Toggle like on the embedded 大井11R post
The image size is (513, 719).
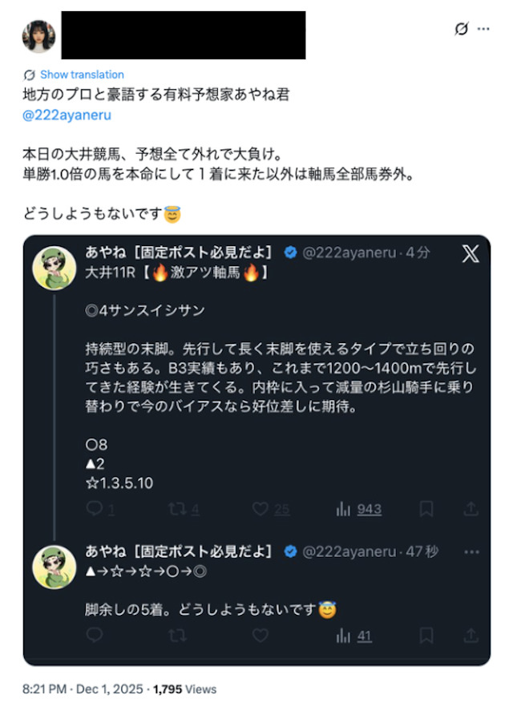259,509
